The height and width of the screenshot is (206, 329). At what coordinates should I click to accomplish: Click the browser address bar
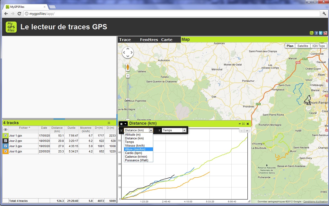(172, 14)
